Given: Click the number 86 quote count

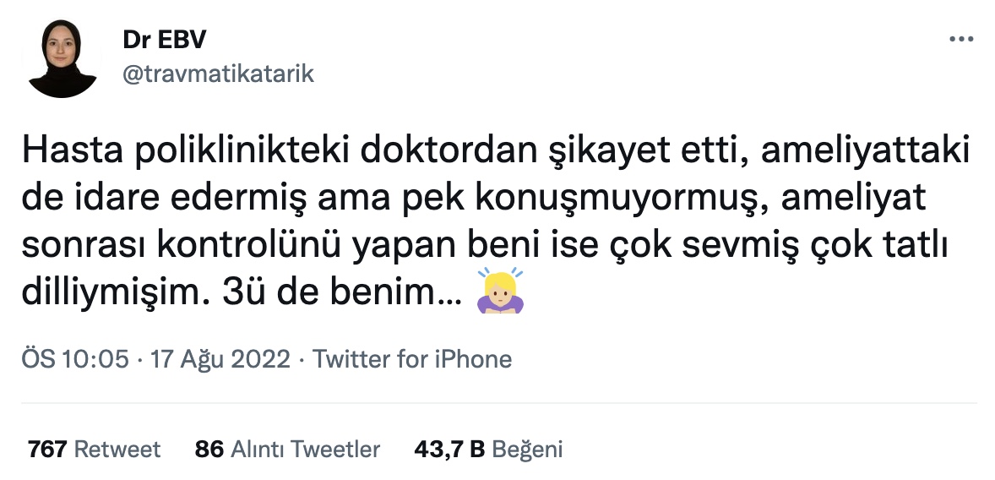Looking at the screenshot, I should pyautogui.click(x=209, y=450).
